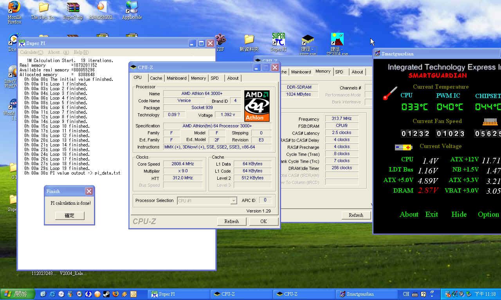This screenshot has width=501, height=300.
Task: Click the red DRAM '2.87V' reading
Action: tap(428, 191)
